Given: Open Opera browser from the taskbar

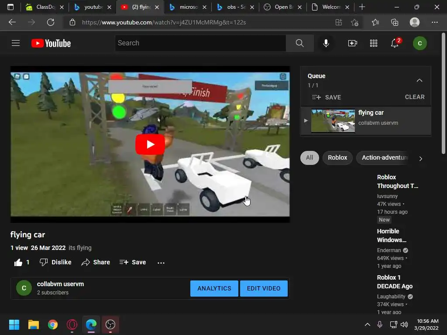Looking at the screenshot, I should [x=72, y=325].
